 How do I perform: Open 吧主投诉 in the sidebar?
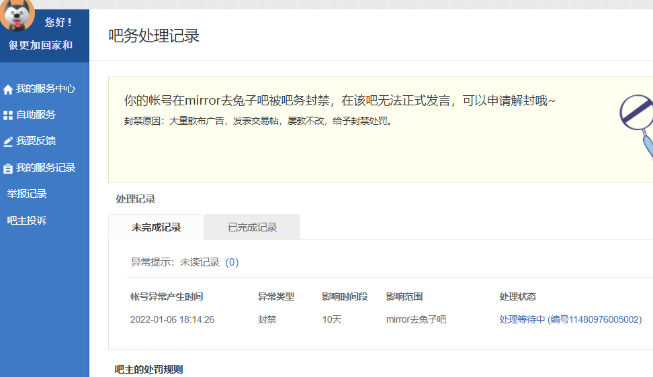(27, 221)
